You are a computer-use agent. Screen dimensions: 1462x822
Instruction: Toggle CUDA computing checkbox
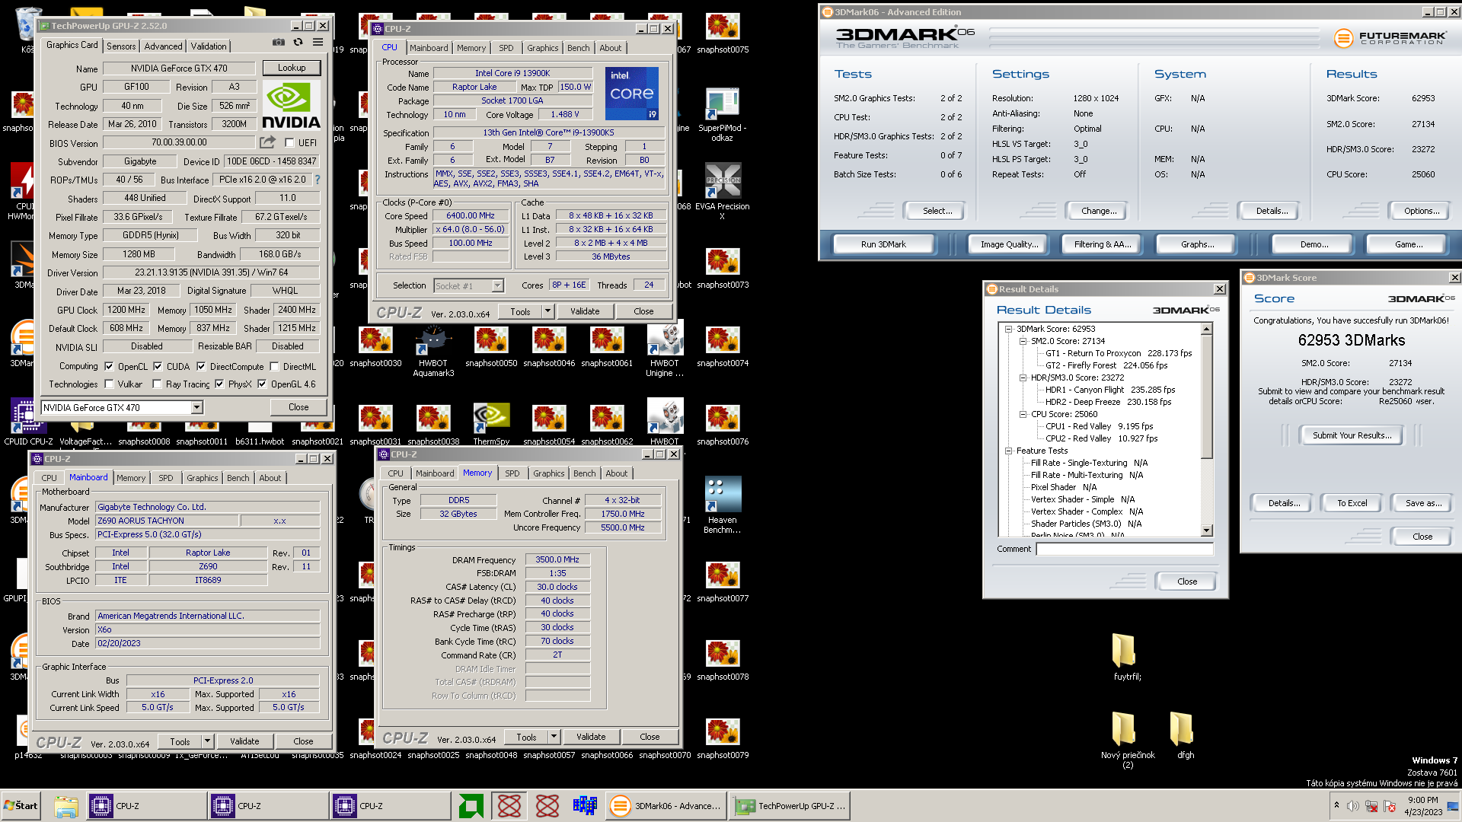pyautogui.click(x=158, y=366)
